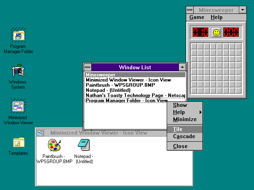Image resolution: width=254 pixels, height=190 pixels.
Task: Click the Minimized Window Viewer title bar
Action: coord(105,133)
